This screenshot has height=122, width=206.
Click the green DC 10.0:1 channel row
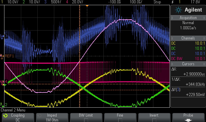coord(188,48)
